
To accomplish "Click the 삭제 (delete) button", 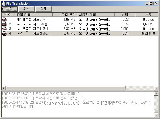I will (43, 9).
